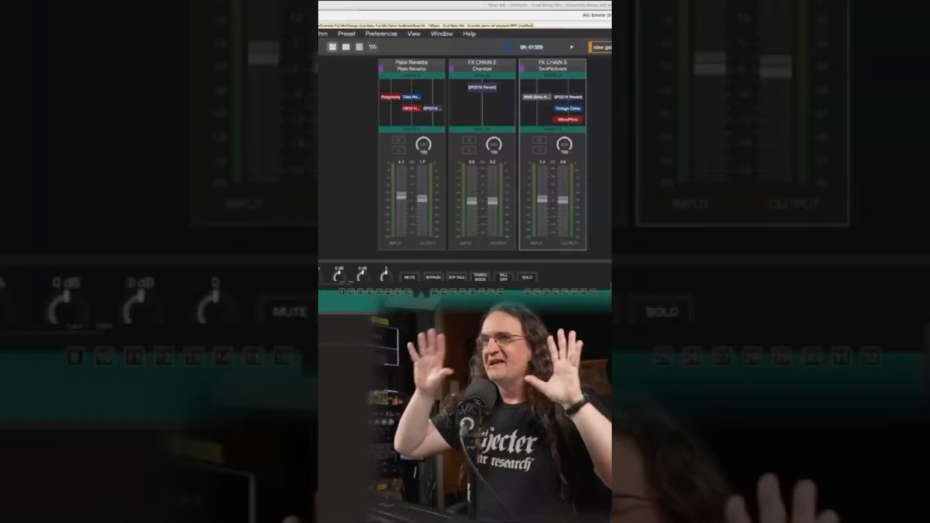Toggle the BYP TAILS button
This screenshot has height=523, width=930.
pyautogui.click(x=456, y=277)
